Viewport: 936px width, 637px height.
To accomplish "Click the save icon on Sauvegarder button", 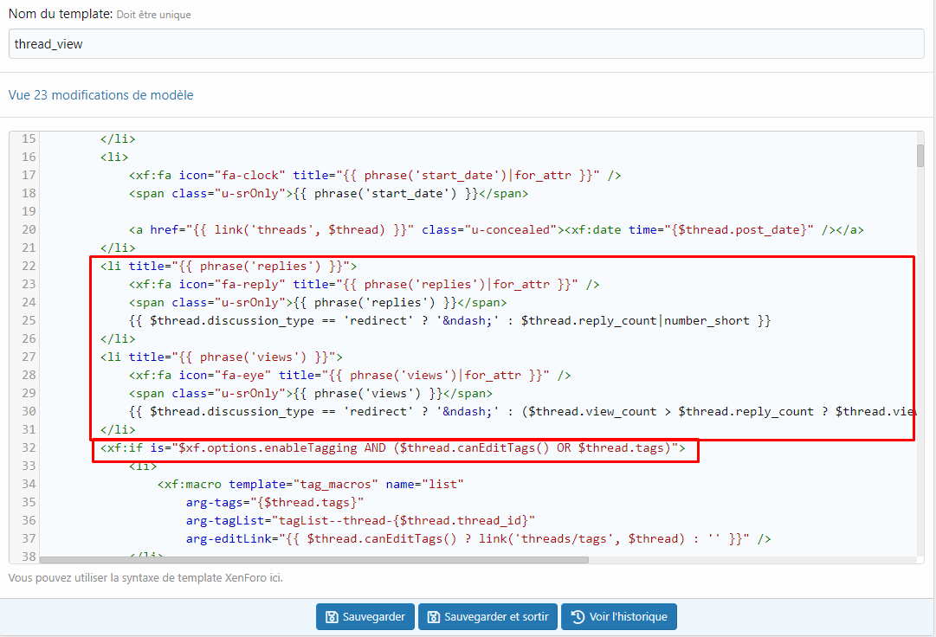I will click(x=332, y=617).
